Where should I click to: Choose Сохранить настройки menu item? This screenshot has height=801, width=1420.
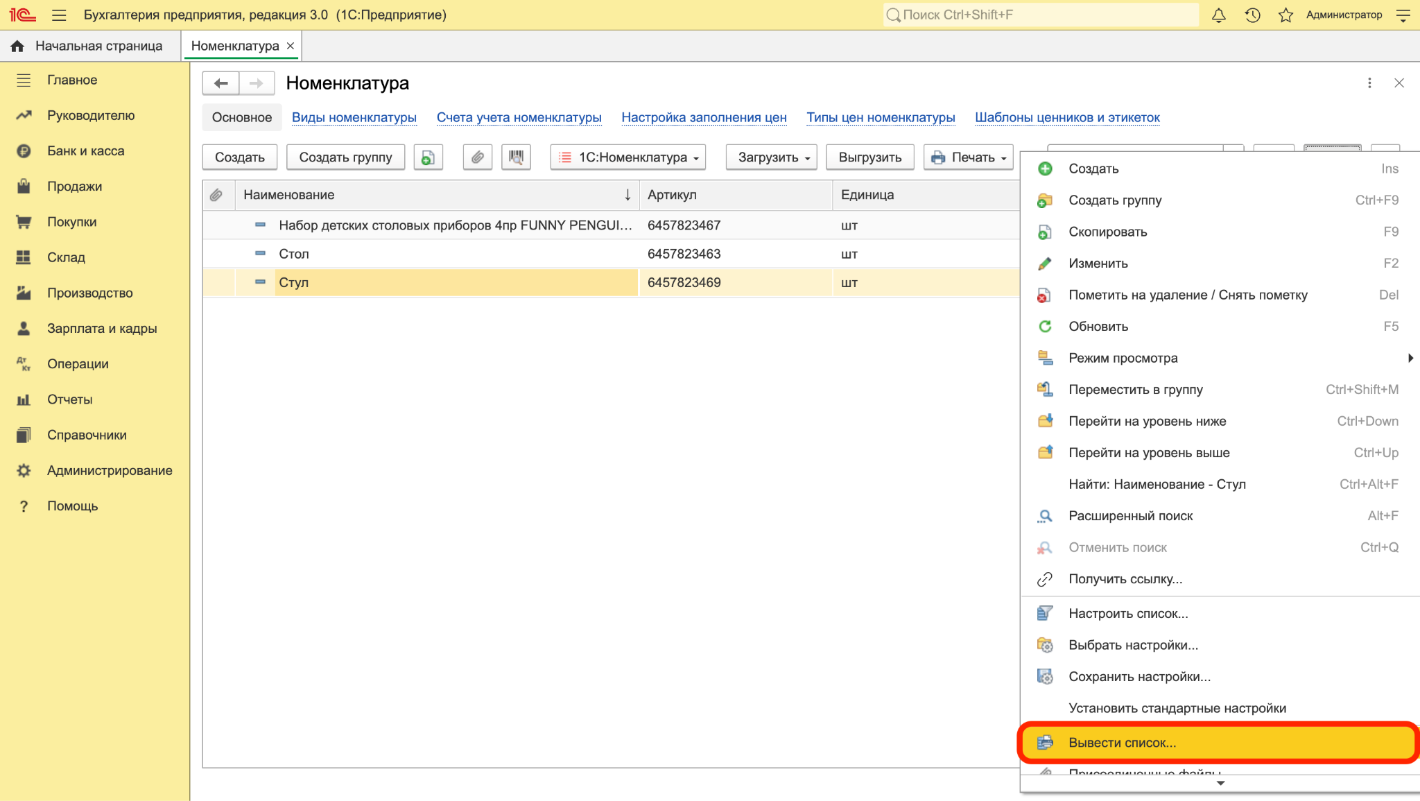1220,677
